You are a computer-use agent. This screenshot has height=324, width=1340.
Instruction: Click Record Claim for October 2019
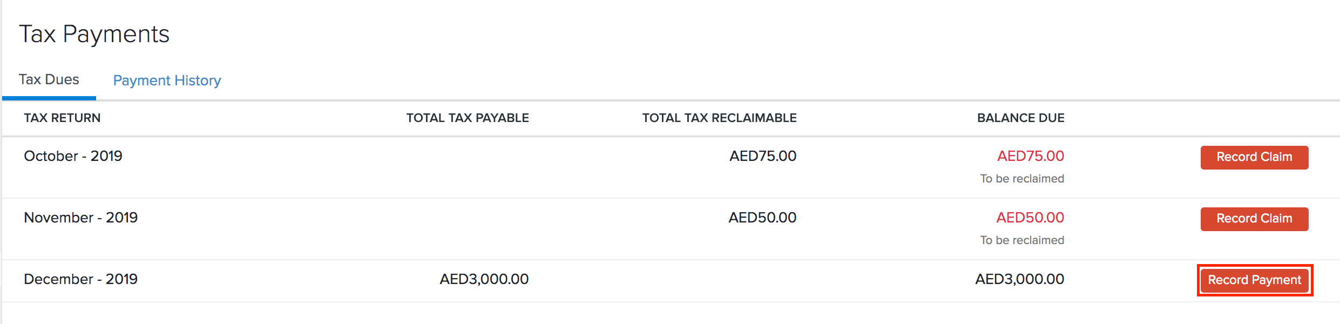(1254, 157)
